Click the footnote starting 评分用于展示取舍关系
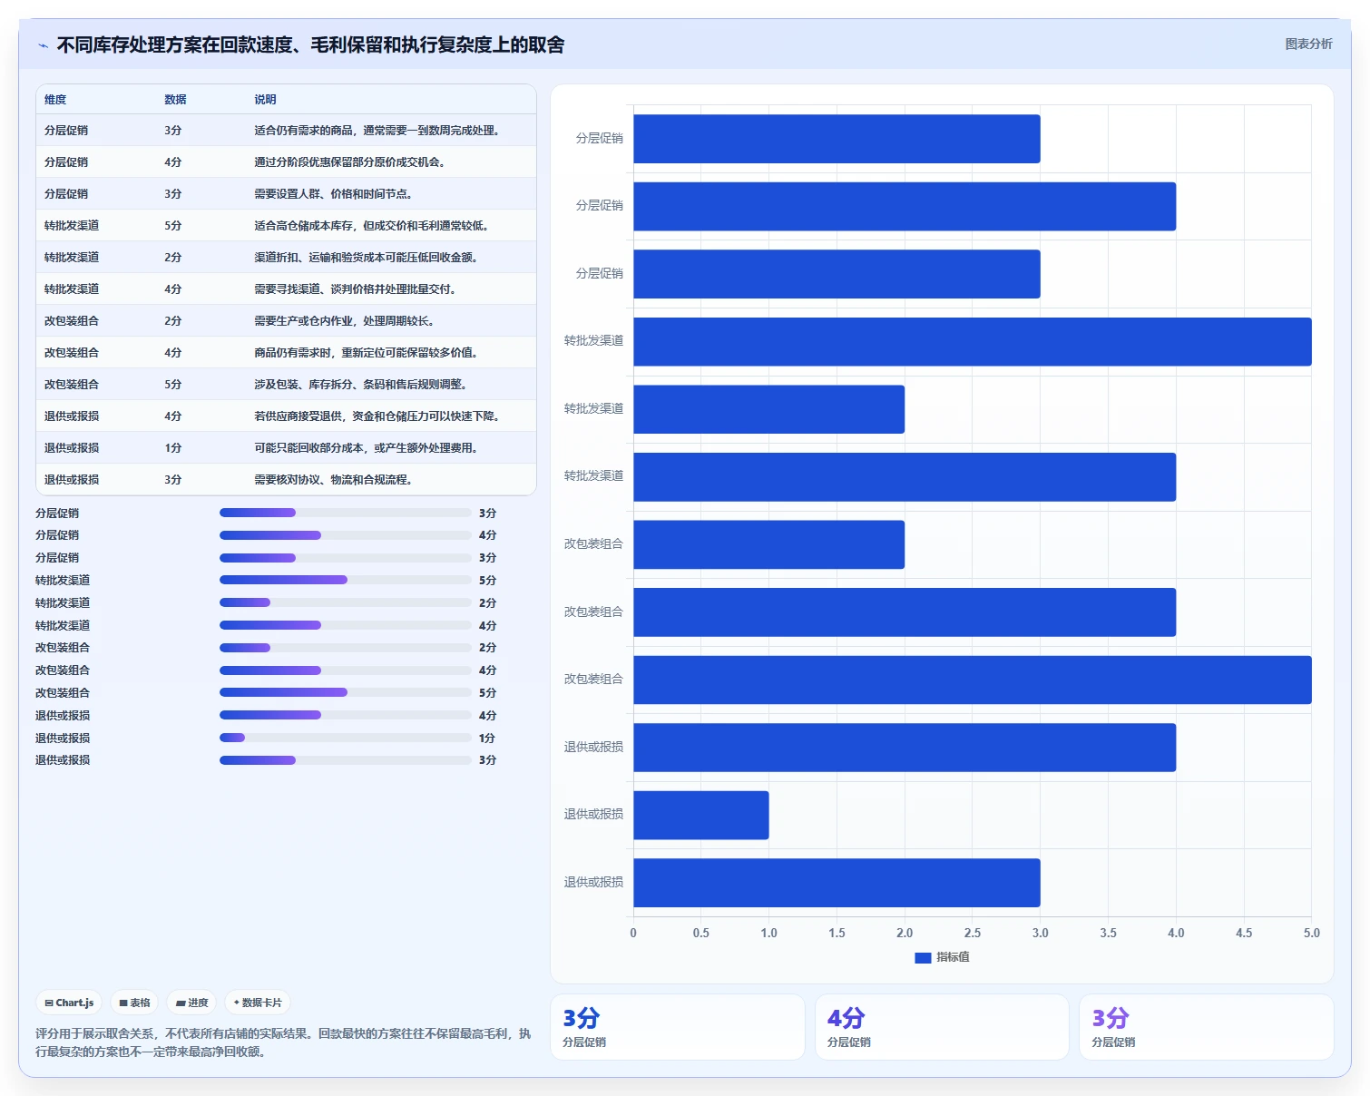The width and height of the screenshot is (1370, 1096). pos(284,1042)
